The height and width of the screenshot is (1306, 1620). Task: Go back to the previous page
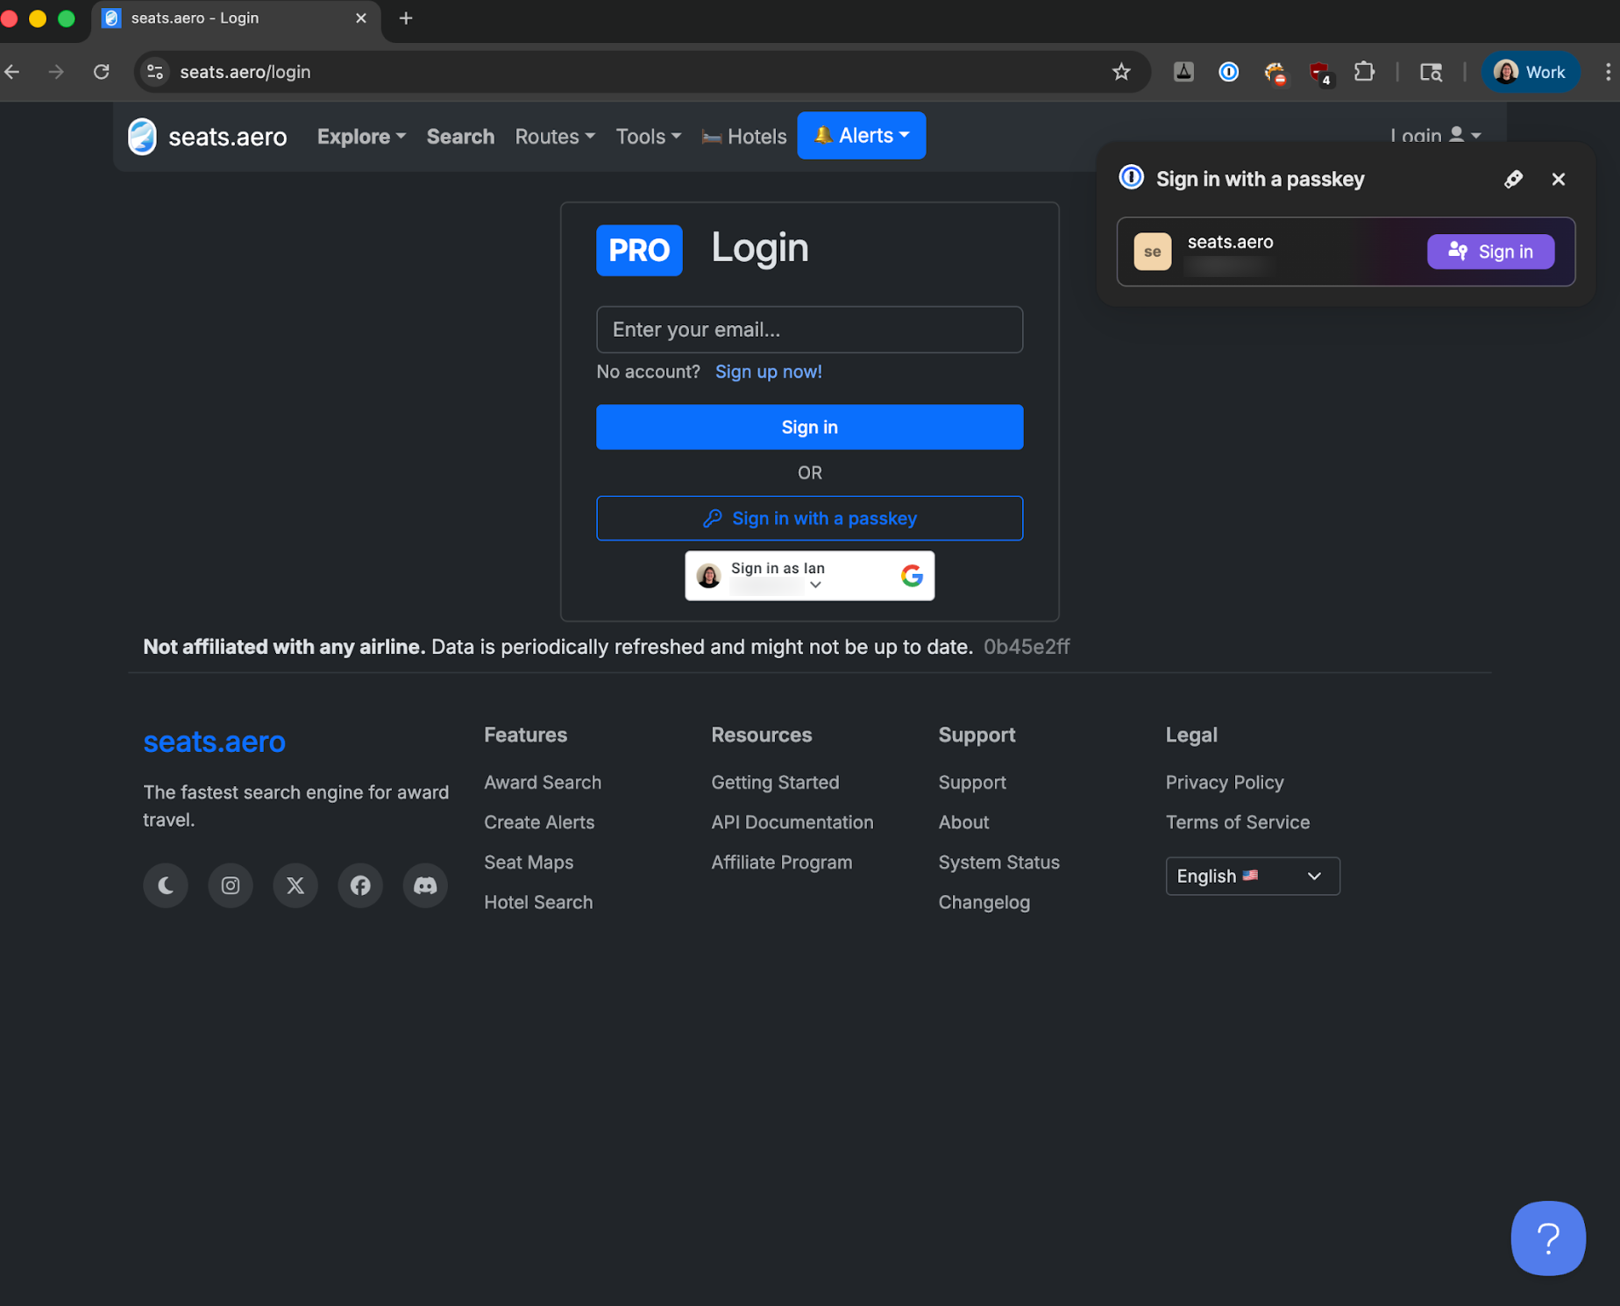point(12,72)
